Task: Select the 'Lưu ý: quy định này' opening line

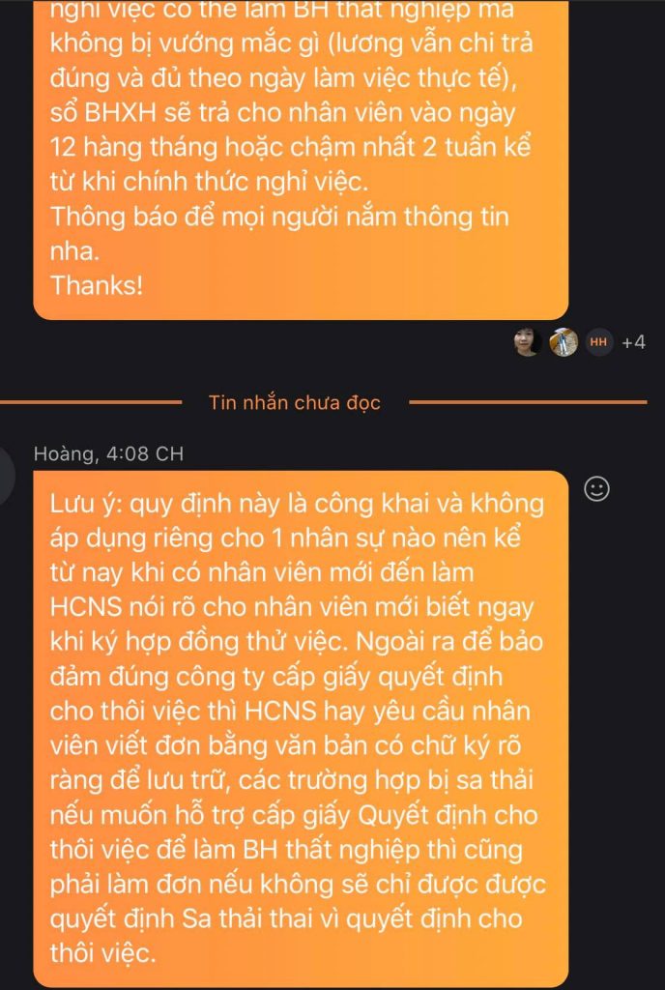Action: point(297,503)
